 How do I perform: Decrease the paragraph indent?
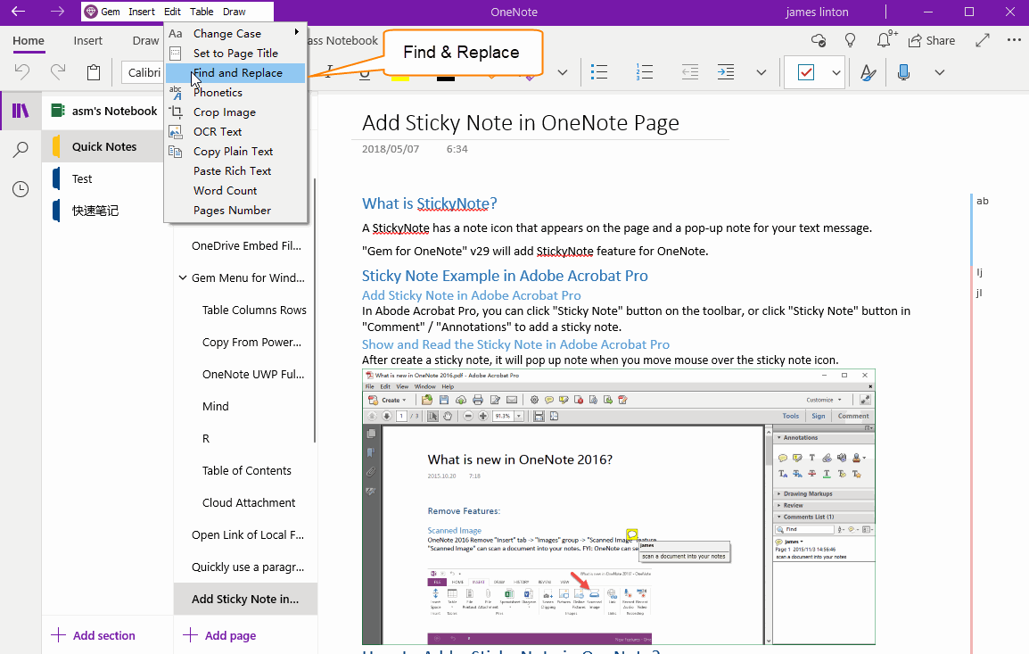[x=690, y=72]
